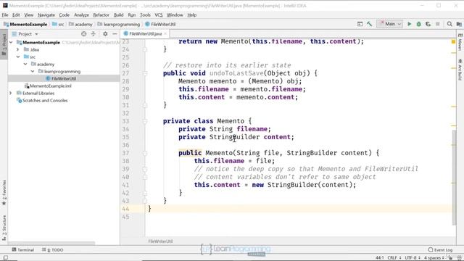Place the cursor on line 44 closing brace

pos(150,209)
